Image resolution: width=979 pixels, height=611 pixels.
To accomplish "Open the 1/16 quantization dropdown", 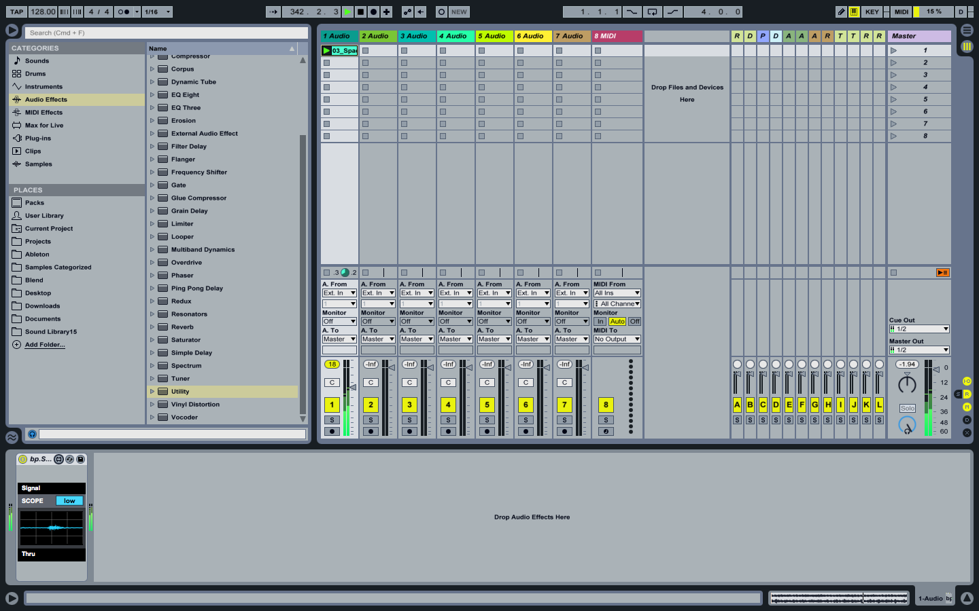I will [158, 12].
